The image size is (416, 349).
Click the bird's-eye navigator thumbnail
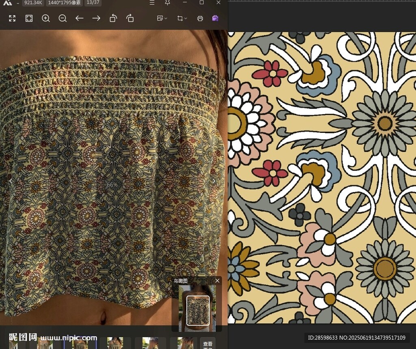coord(198,310)
